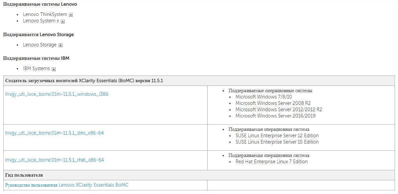Screen dimensions: 398x194
Task: Click Red Hat Enterprise Linux 7 Edition
Action: (x=271, y=162)
